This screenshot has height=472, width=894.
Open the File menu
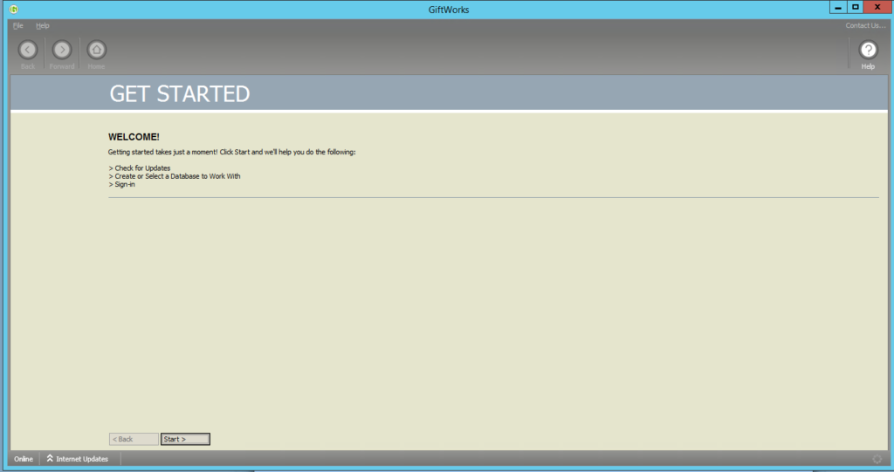coord(18,25)
